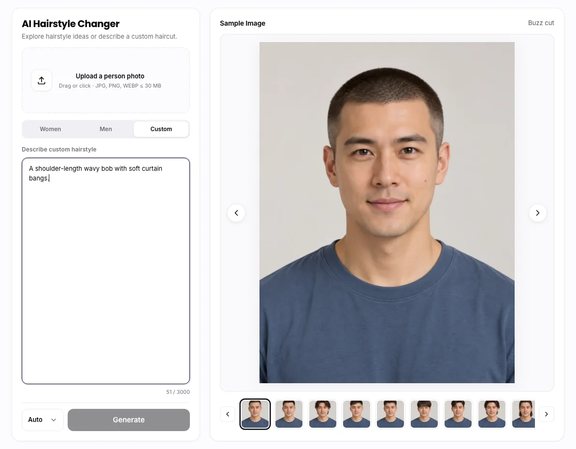Click the upload arrow icon
Viewport: 576px width, 449px height.
(x=42, y=80)
